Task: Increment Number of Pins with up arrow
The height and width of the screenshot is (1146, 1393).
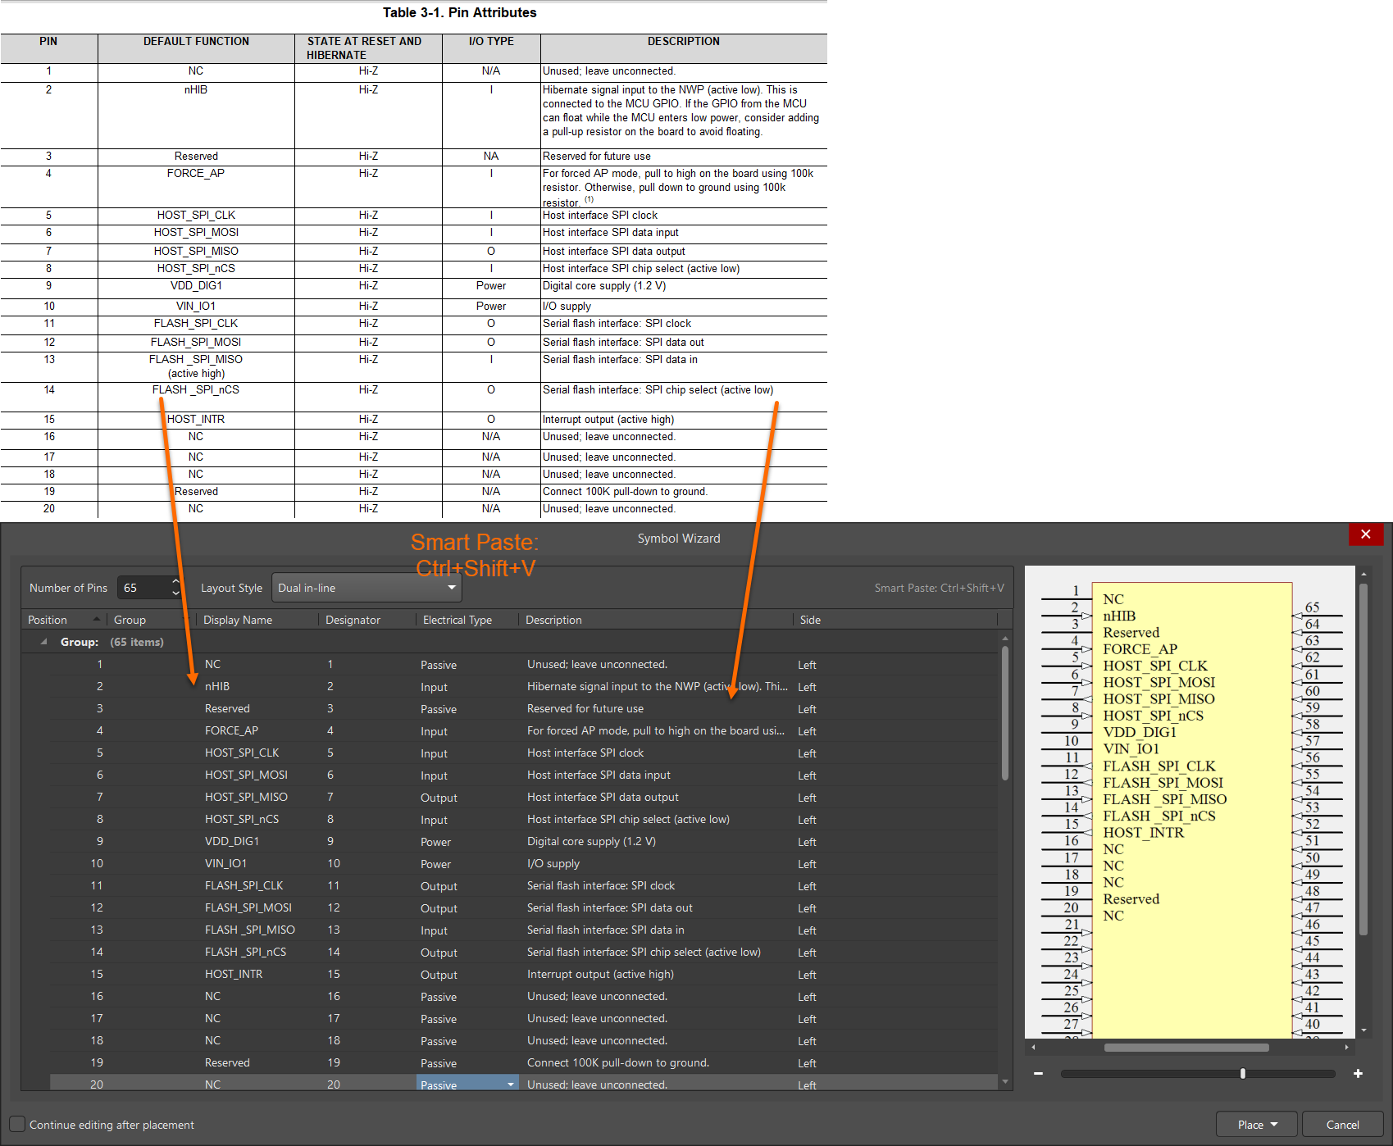Action: click(x=175, y=582)
